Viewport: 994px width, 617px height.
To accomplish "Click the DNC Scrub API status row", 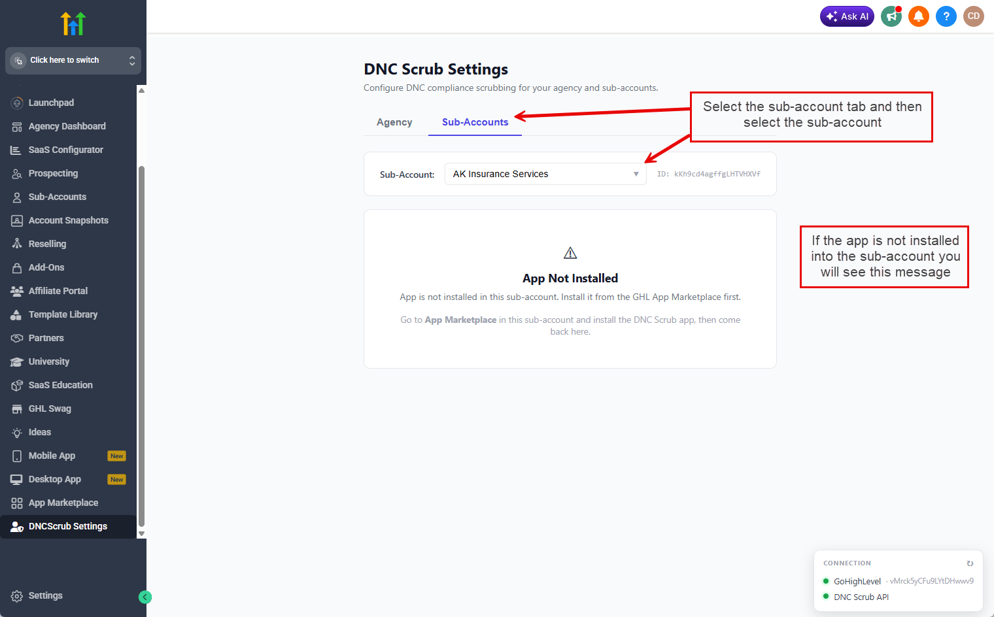I will (x=856, y=597).
